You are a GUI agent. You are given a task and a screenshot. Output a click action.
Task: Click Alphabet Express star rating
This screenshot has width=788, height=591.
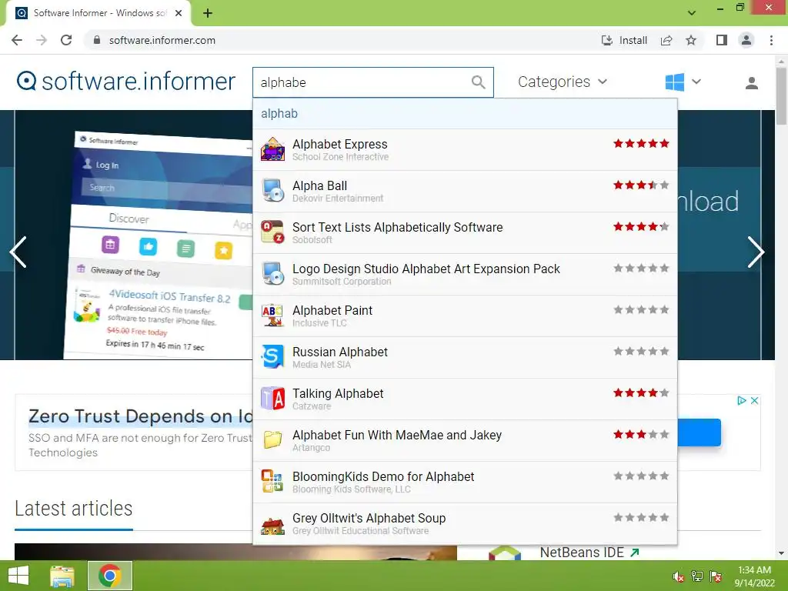(x=641, y=144)
